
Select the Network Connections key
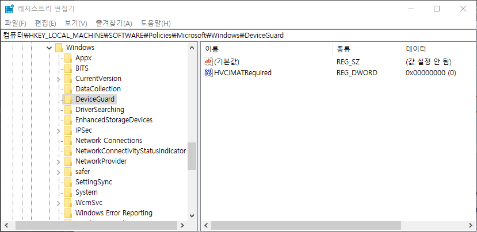(x=109, y=140)
